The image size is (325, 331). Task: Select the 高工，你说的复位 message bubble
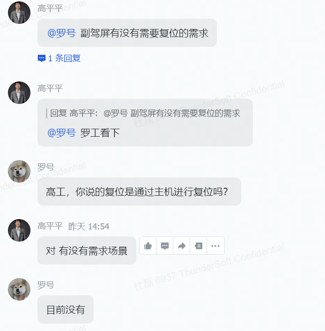pos(139,191)
